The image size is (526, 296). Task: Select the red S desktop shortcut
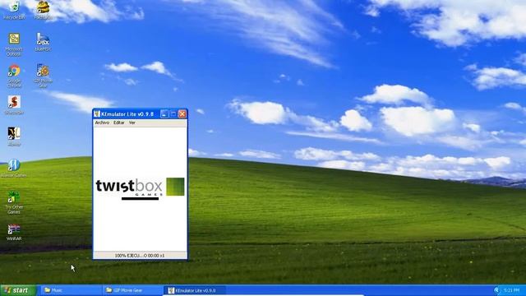click(x=14, y=104)
